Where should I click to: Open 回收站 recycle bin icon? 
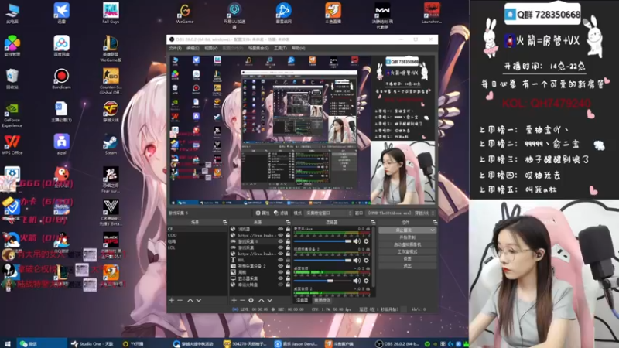click(12, 79)
